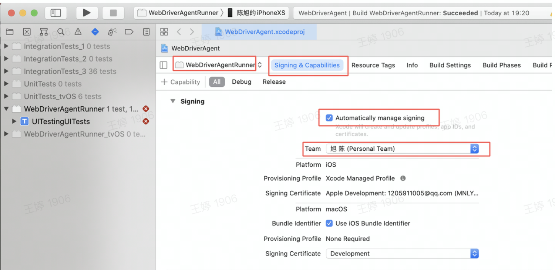555x270 pixels.
Task: Click the None Required provisioning text
Action: pyautogui.click(x=347, y=239)
